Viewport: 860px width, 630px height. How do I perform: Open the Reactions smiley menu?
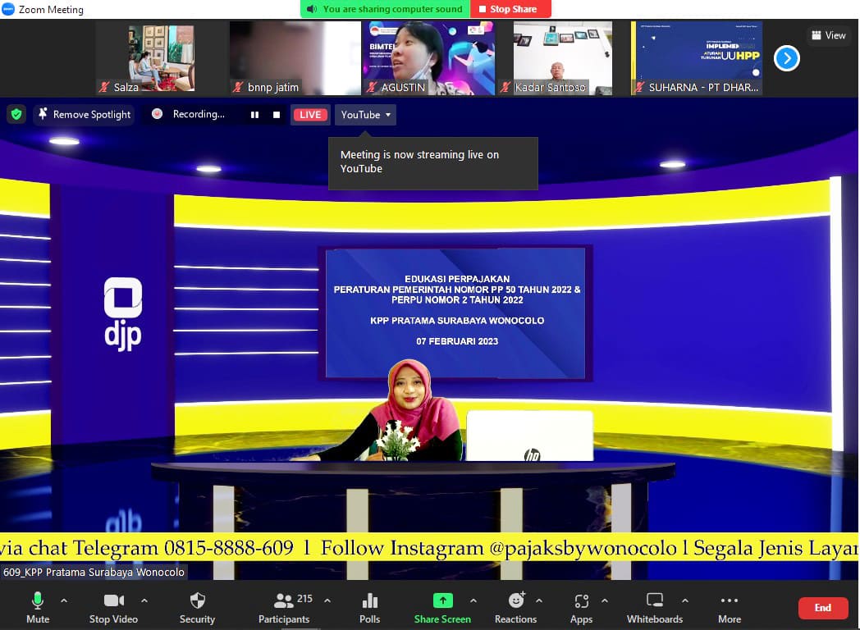tap(515, 607)
